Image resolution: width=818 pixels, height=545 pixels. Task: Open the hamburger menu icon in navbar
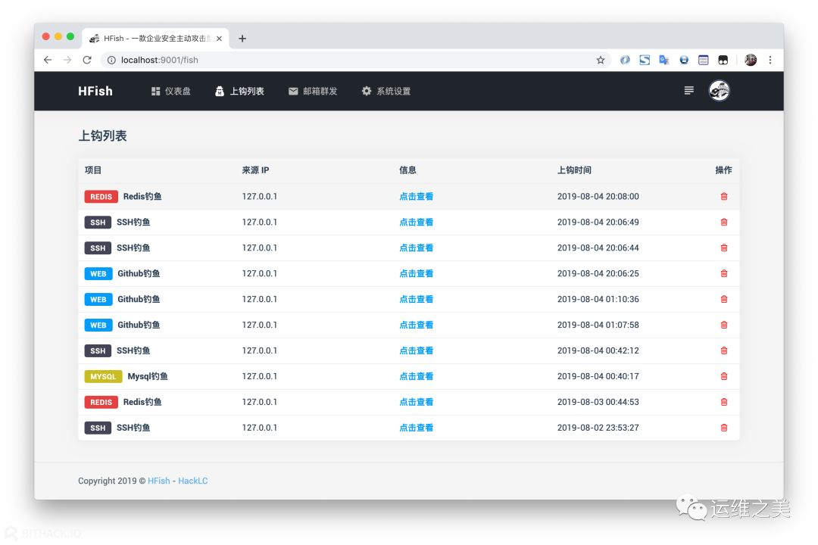point(688,91)
